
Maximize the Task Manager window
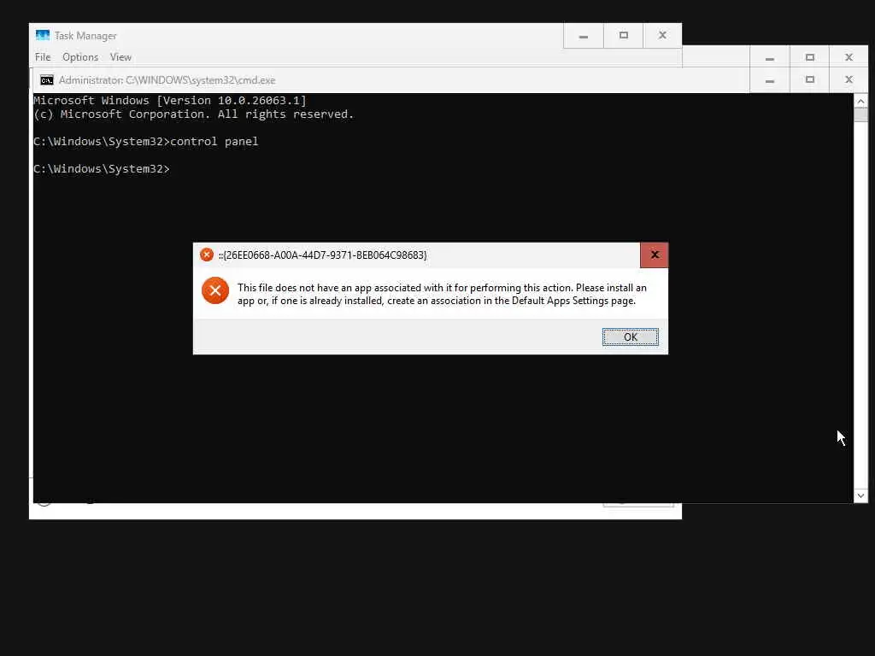[623, 36]
